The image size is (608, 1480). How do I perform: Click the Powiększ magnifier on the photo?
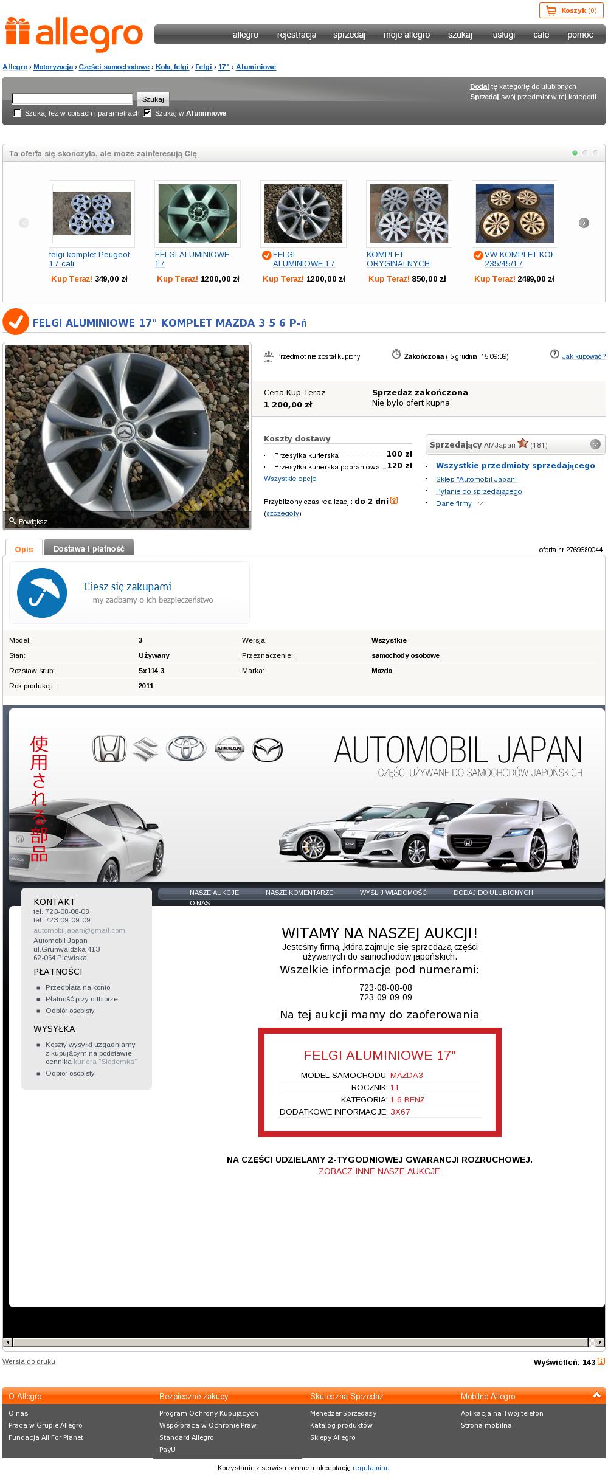(x=12, y=521)
